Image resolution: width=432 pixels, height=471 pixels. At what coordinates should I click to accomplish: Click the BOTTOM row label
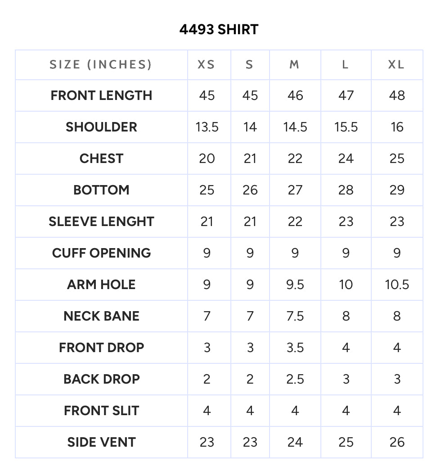101,190
